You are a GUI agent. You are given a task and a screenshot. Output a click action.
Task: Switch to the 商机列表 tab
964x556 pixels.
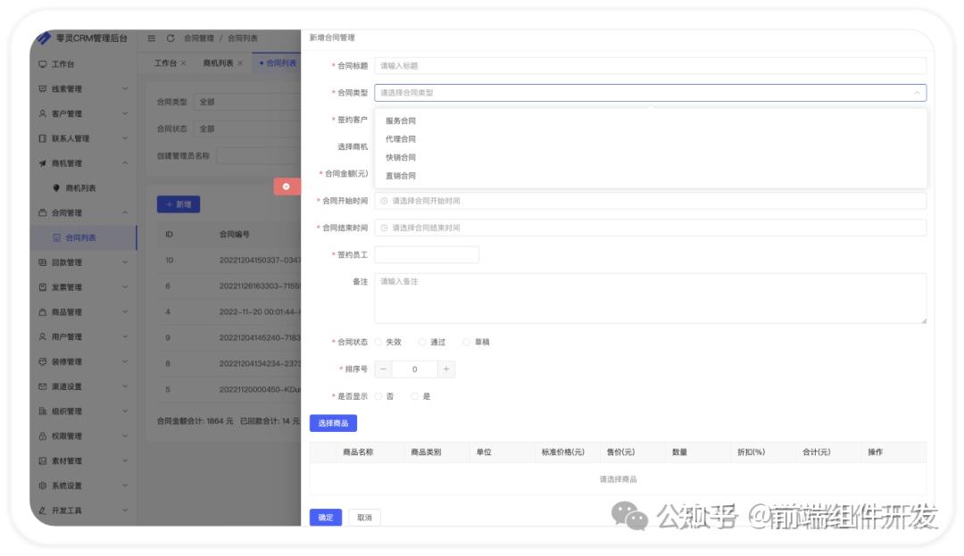tap(219, 63)
